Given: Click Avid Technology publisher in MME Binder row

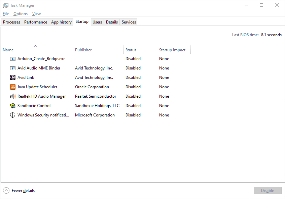Looking at the screenshot, I should pyautogui.click(x=94, y=68).
